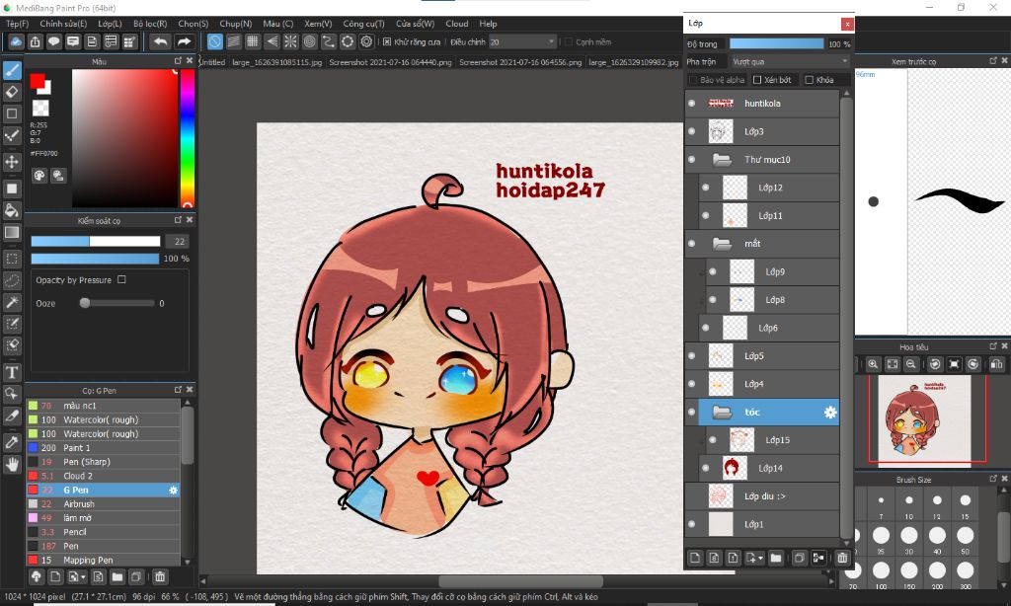Switch to large_1626391085115.jpg tab
This screenshot has width=1011, height=606.
276,62
